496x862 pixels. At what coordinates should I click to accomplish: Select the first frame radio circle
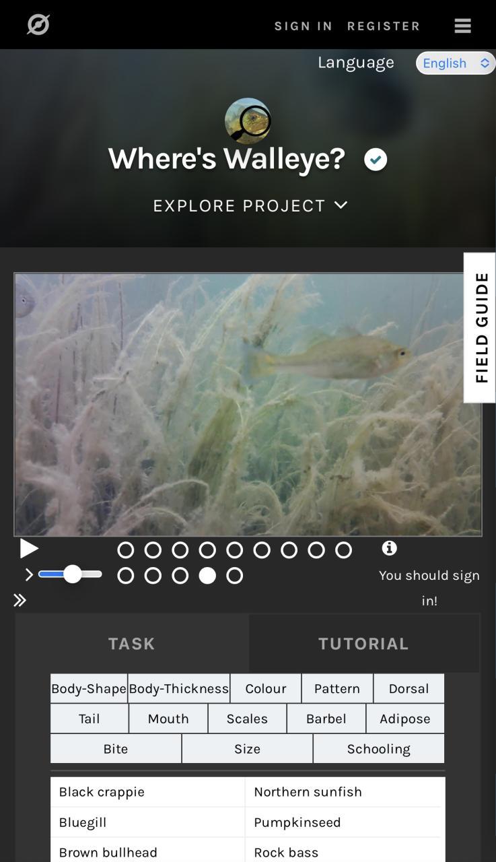click(x=126, y=550)
